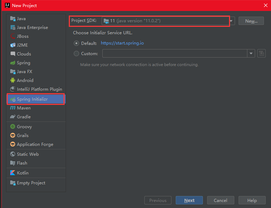Select Spring label in the list

(x=24, y=63)
